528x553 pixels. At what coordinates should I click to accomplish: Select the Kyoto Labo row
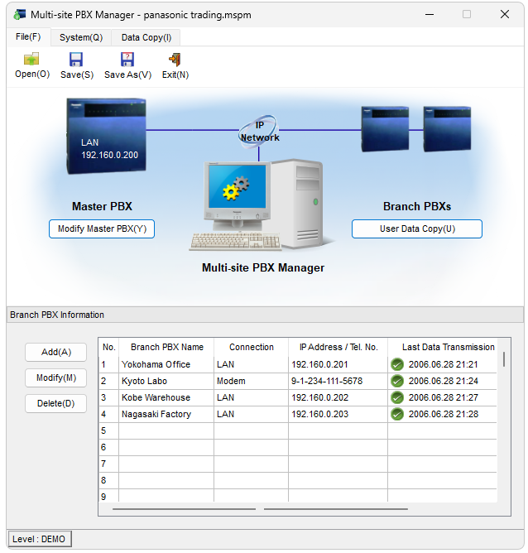coord(298,381)
